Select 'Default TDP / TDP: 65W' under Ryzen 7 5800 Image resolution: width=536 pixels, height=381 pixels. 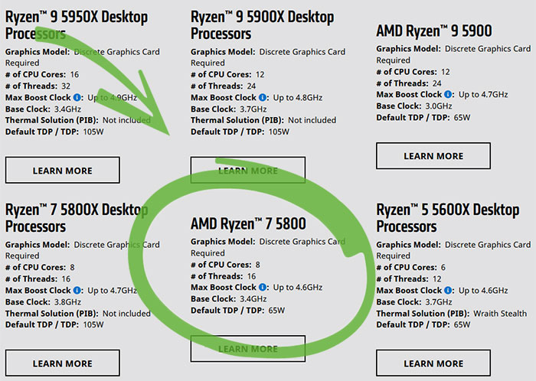coord(238,311)
